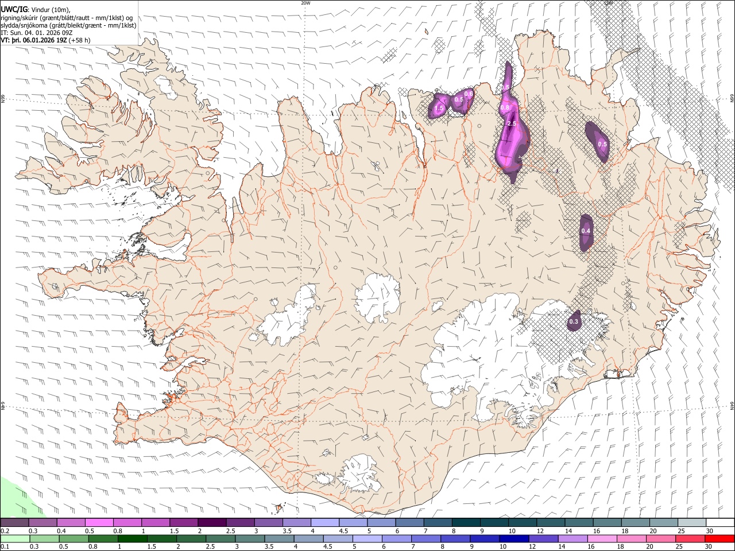Image resolution: width=735 pixels, height=551 pixels.
Task: Click the '(+58 h)' forecast offset text
Action: [79, 40]
